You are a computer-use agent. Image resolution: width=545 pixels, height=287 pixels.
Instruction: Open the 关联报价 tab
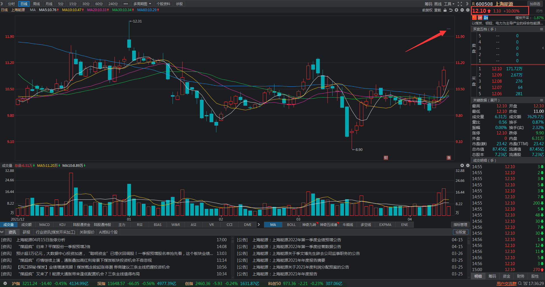point(87,232)
